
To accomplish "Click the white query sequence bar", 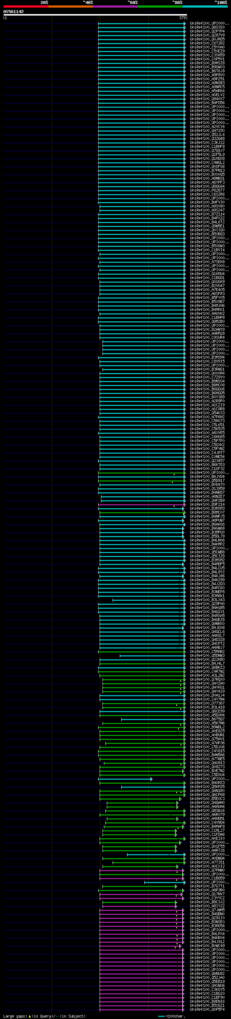I will pos(95,15).
